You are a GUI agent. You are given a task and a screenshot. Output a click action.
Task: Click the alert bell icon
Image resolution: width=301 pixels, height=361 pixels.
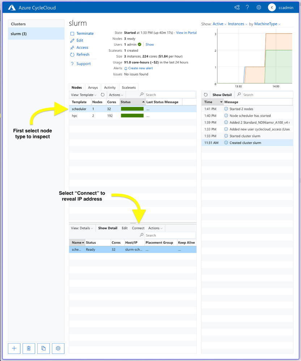tap(126, 68)
